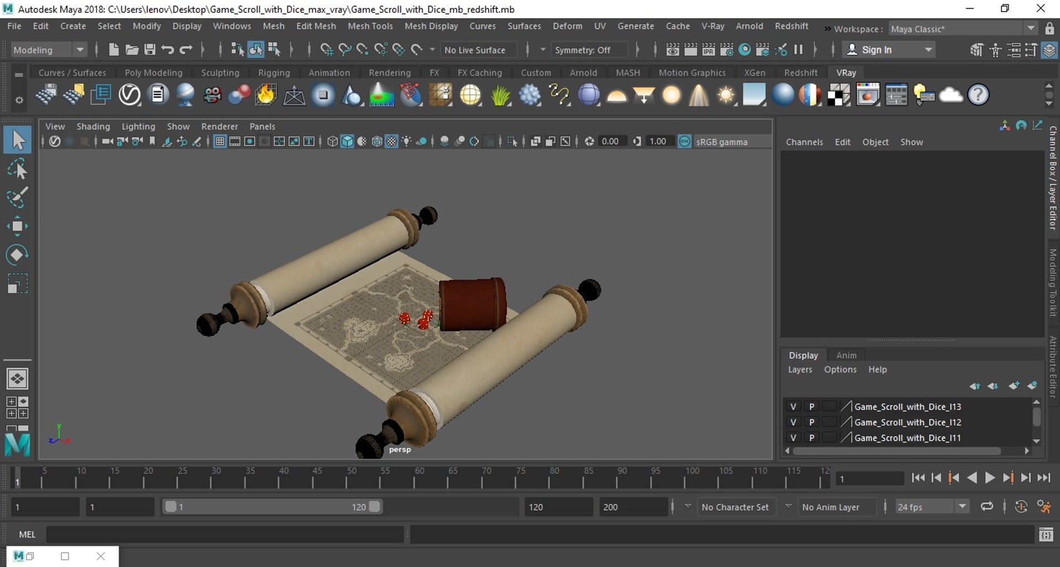
Task: Click the New Scene icon
Action: (114, 50)
